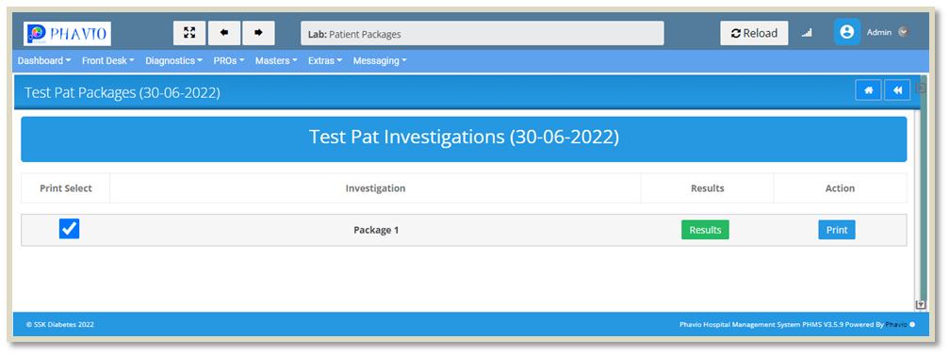Uncheck the Package 1 print select checkbox

tap(69, 229)
